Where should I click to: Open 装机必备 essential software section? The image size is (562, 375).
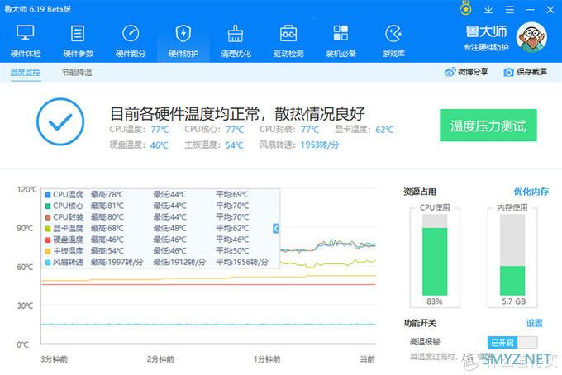click(x=341, y=41)
